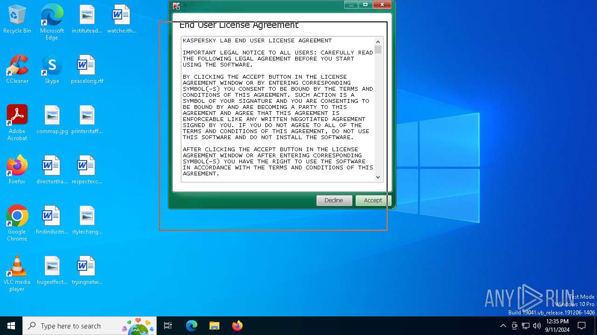Screen dimensions: 597x335
Task: Open network status tray icon
Action: click(x=526, y=326)
